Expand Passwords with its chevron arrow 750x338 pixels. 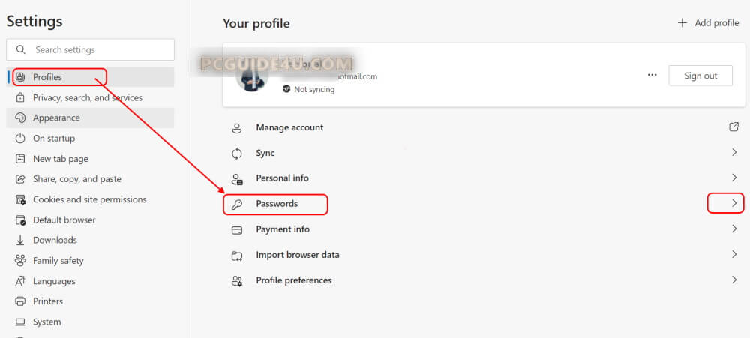[734, 203]
